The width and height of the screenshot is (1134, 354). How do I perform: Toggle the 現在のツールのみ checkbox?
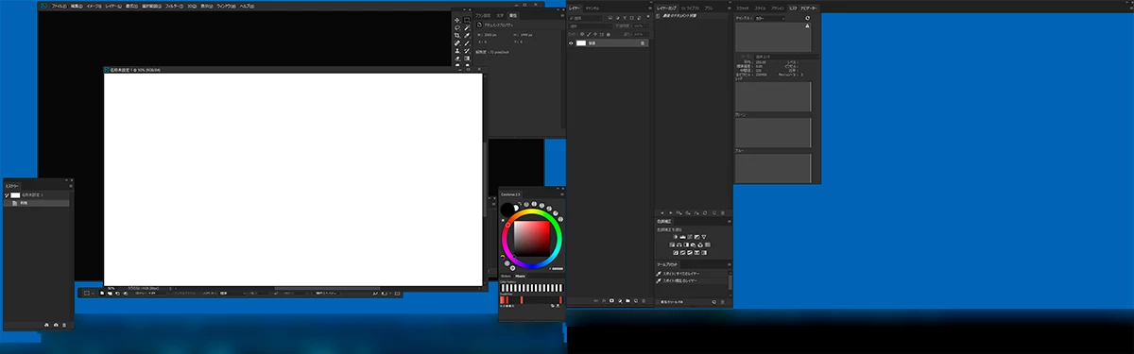click(658, 302)
